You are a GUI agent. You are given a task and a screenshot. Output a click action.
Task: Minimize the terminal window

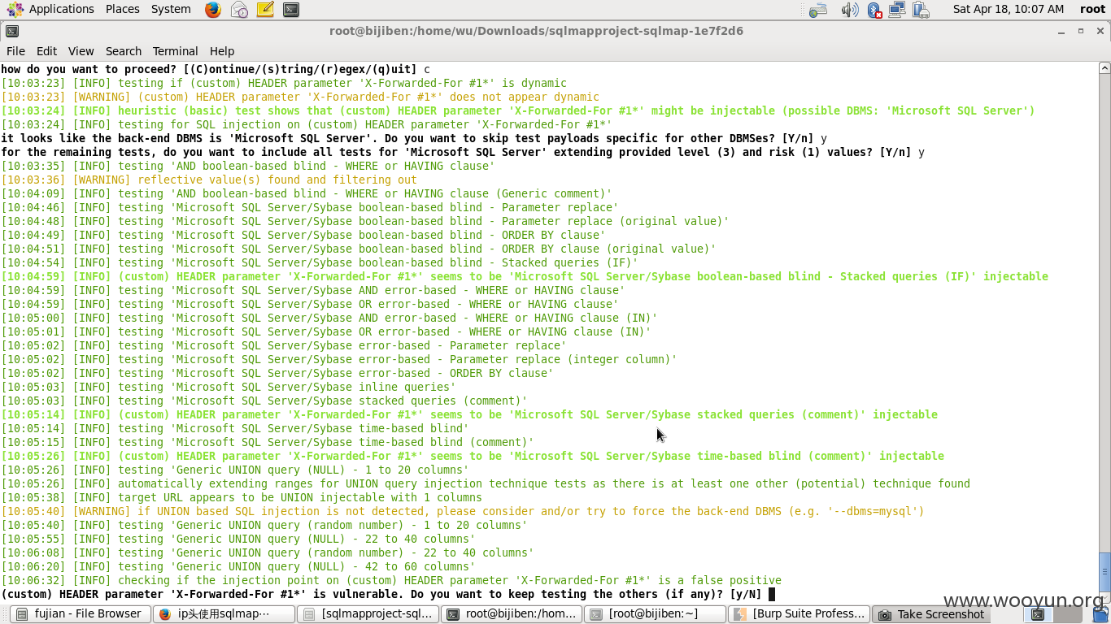pyautogui.click(x=1061, y=32)
